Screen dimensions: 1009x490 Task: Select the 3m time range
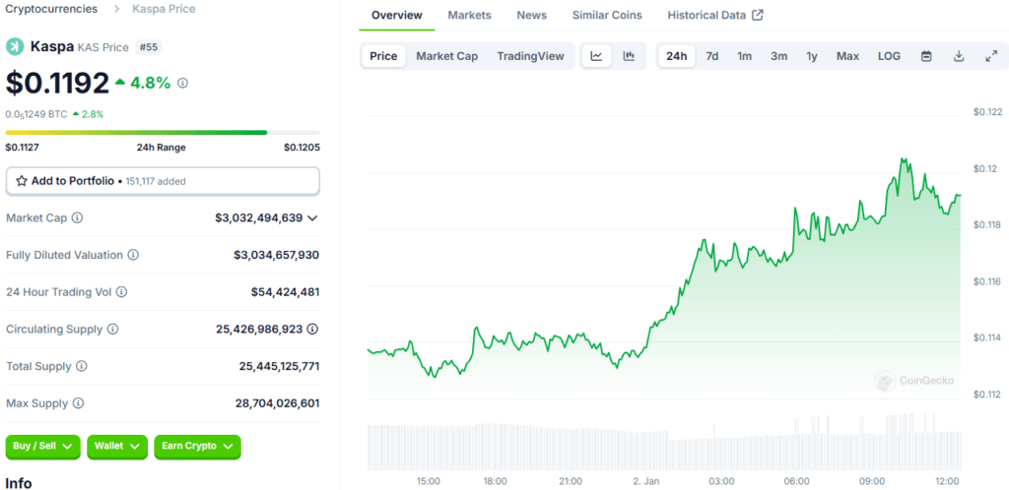pyautogui.click(x=778, y=56)
